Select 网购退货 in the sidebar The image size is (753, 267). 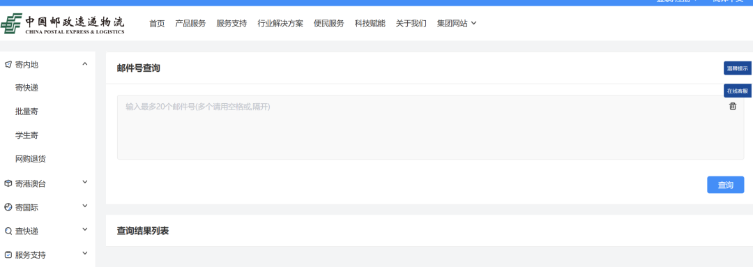(31, 159)
